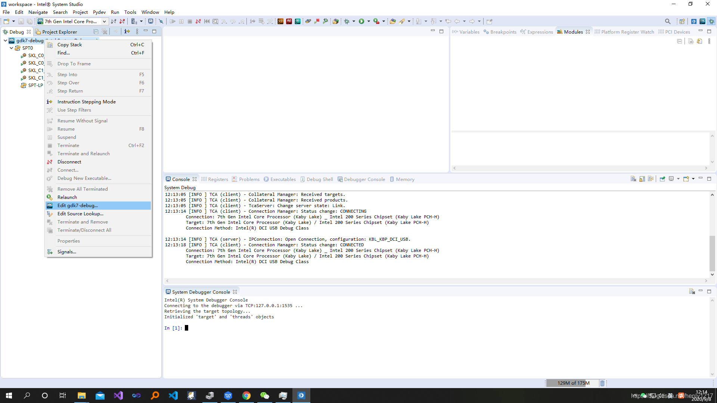Open the Debug launch dropdown arrow
Screen dimensions: 717x403
pos(354,21)
